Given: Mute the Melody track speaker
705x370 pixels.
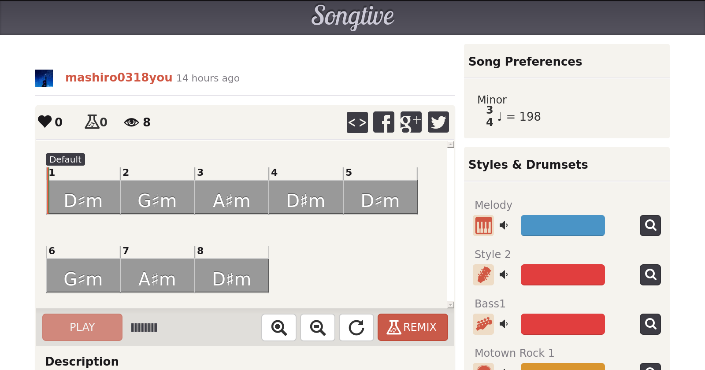Looking at the screenshot, I should pos(504,226).
